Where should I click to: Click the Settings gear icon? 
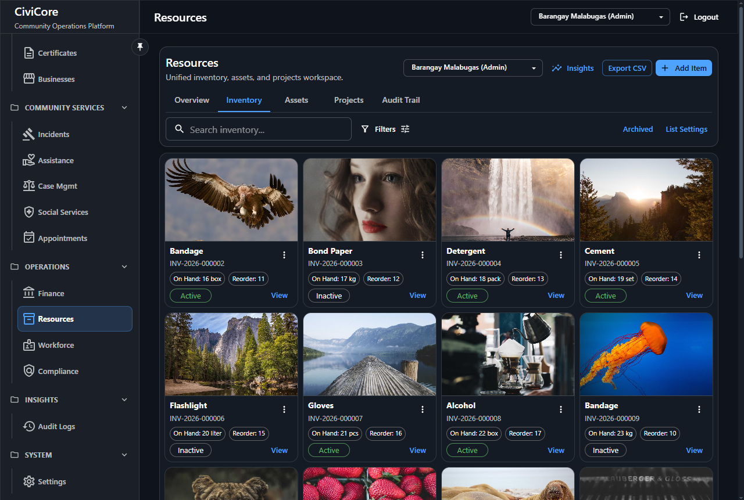click(x=28, y=481)
